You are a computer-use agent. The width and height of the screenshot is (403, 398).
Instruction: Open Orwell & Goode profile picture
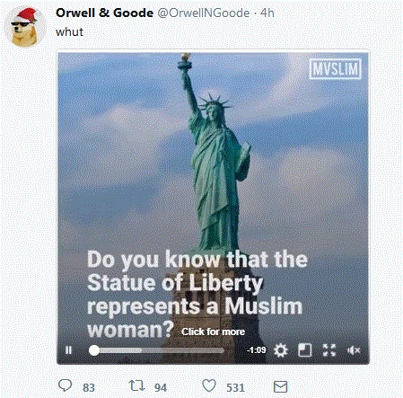click(24, 27)
